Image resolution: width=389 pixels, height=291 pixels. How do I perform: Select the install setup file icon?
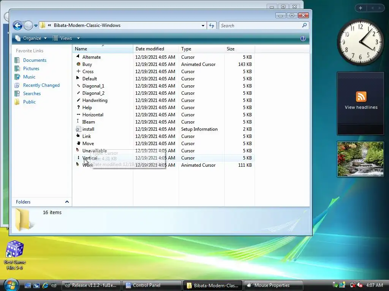tap(78, 129)
